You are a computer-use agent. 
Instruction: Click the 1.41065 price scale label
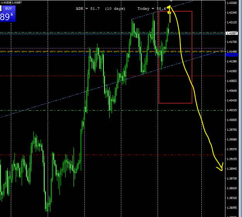tap(232, 71)
